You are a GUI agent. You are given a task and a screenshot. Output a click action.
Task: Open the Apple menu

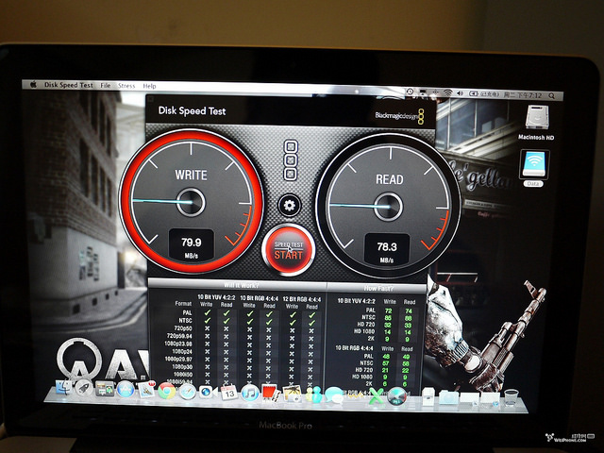click(34, 84)
